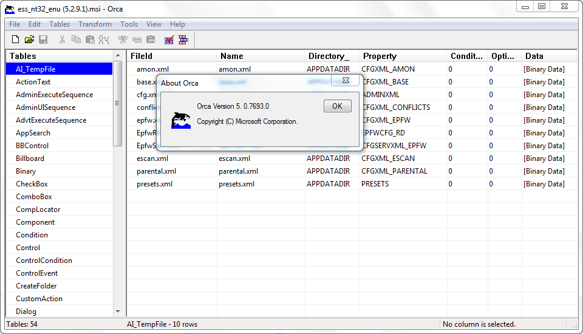
Task: Click APPDATADIR in the presets.xml row
Action: coord(328,184)
